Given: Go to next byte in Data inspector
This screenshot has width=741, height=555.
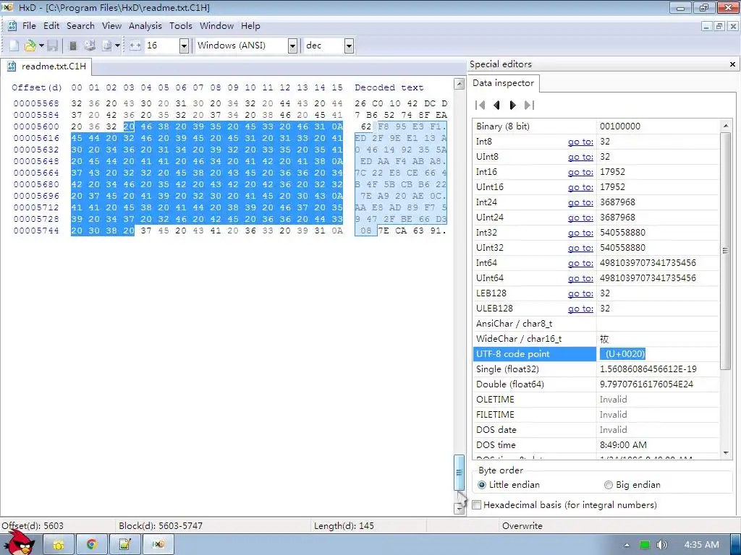Looking at the screenshot, I should coord(513,106).
